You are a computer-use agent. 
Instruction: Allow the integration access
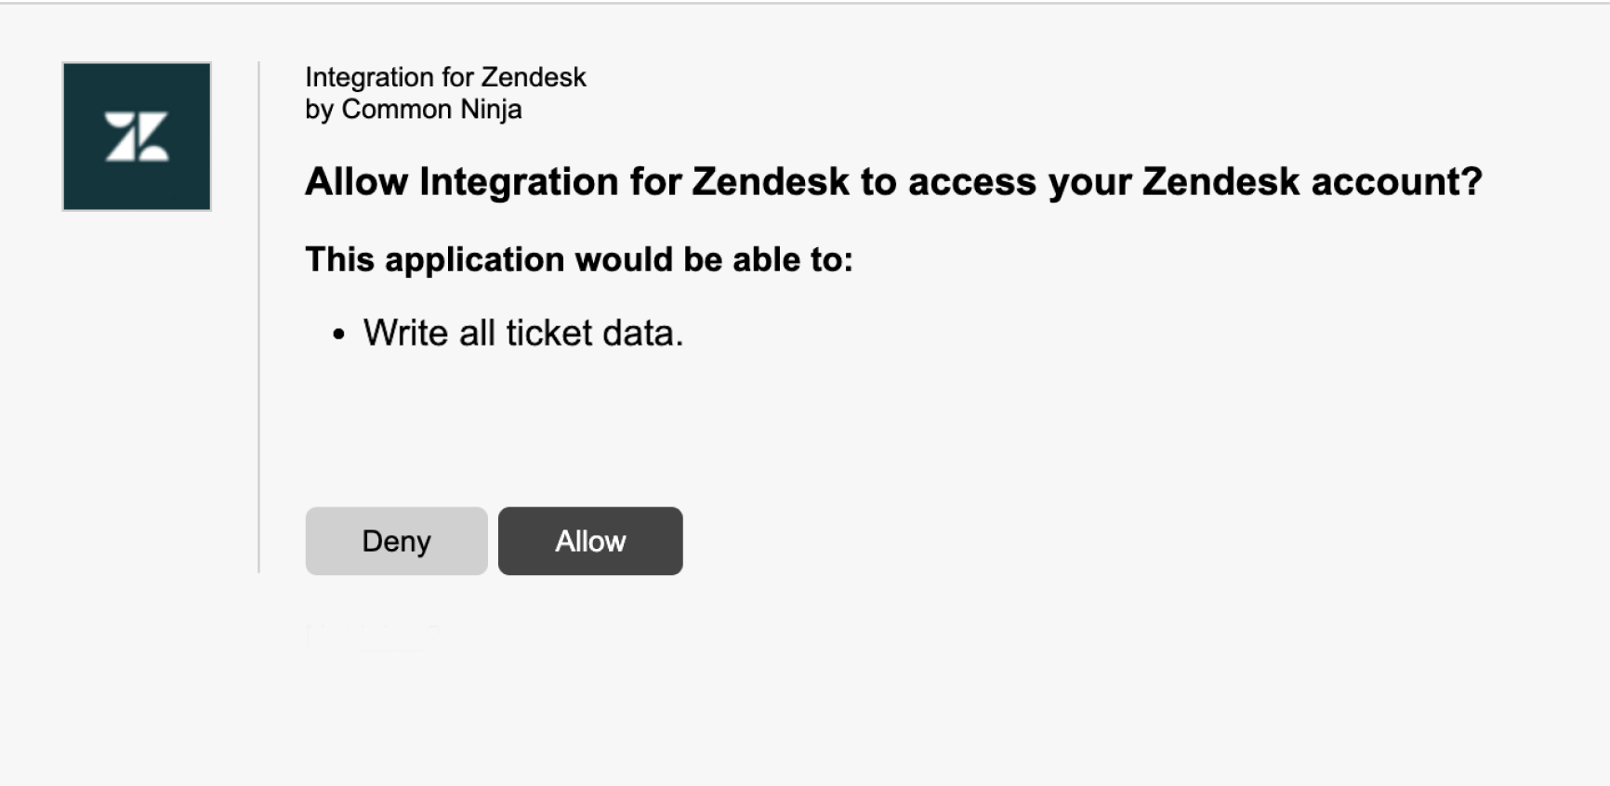pyautogui.click(x=590, y=541)
